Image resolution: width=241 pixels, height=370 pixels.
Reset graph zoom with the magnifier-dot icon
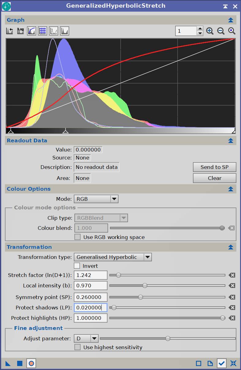click(232, 31)
